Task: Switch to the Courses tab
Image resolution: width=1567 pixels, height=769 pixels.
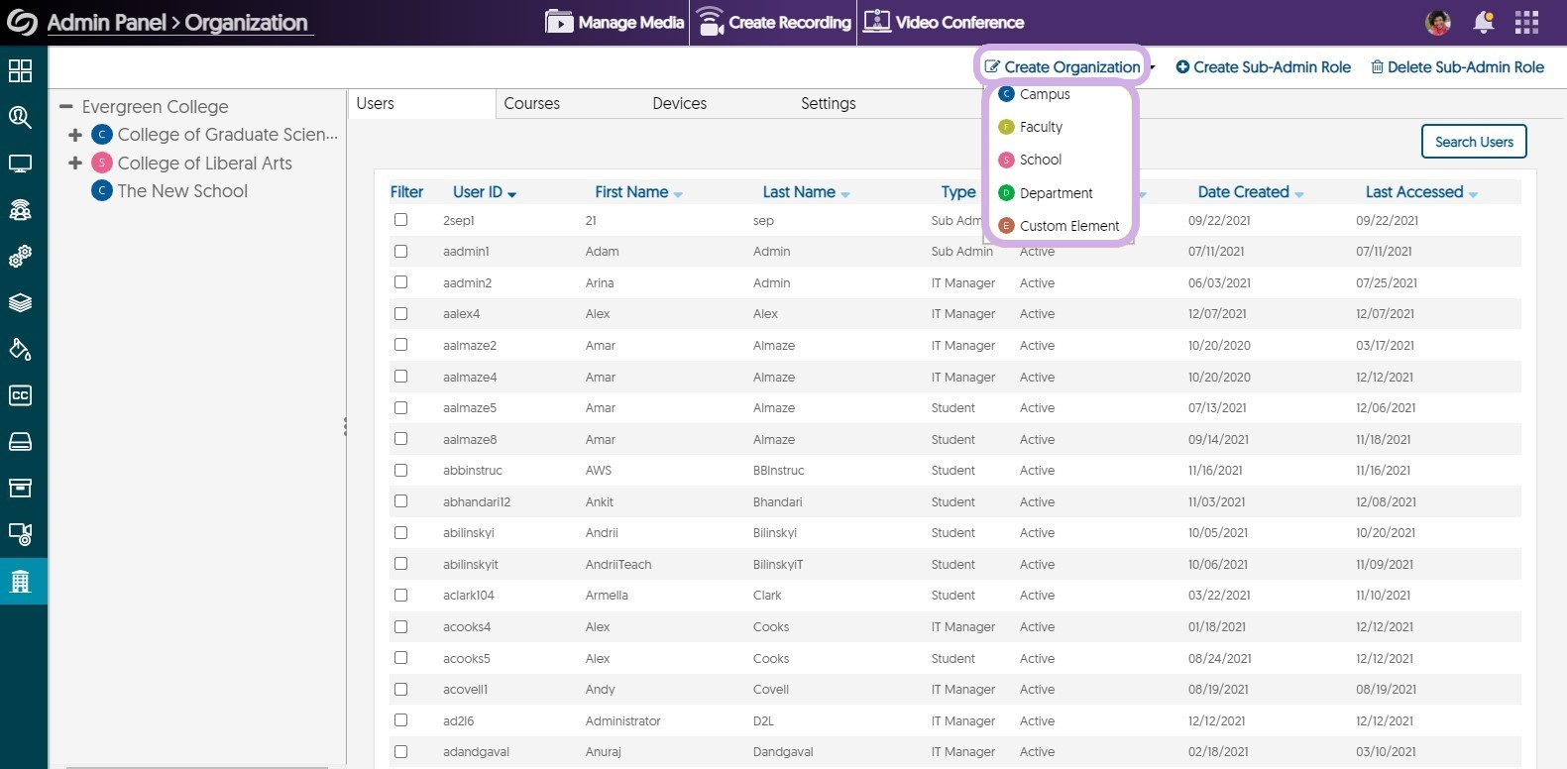Action: click(x=531, y=103)
